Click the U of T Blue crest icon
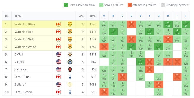Image resolution: width=194 pixels, height=98 pixels. 70,77
